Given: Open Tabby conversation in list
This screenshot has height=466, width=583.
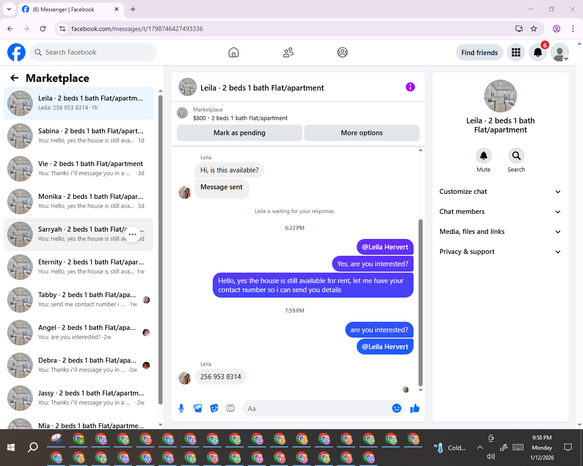Looking at the screenshot, I should (78, 300).
